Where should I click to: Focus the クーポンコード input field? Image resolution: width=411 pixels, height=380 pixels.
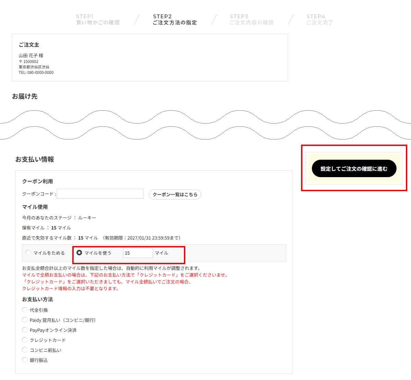tap(100, 194)
